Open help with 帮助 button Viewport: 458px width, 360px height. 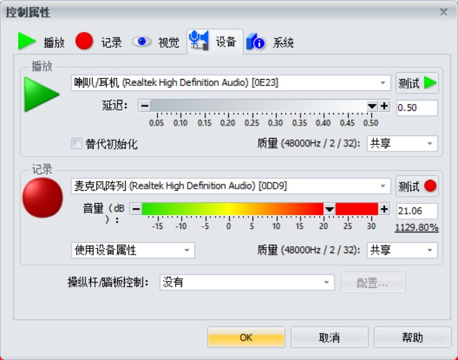(x=412, y=337)
